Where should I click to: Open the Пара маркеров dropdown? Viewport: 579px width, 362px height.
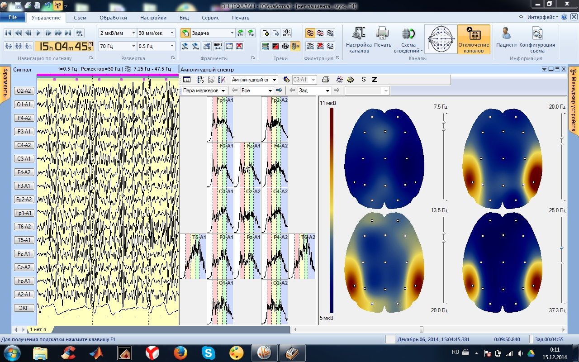click(x=222, y=90)
